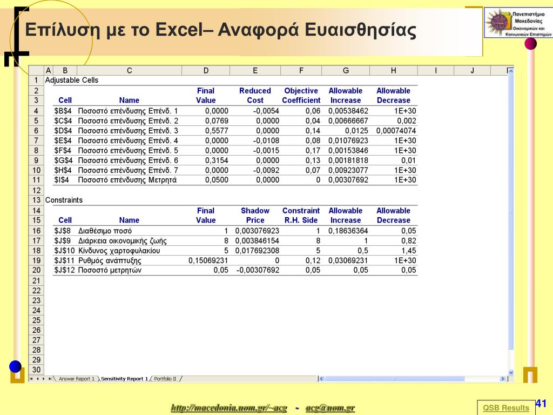Select row 30 header

point(36,370)
